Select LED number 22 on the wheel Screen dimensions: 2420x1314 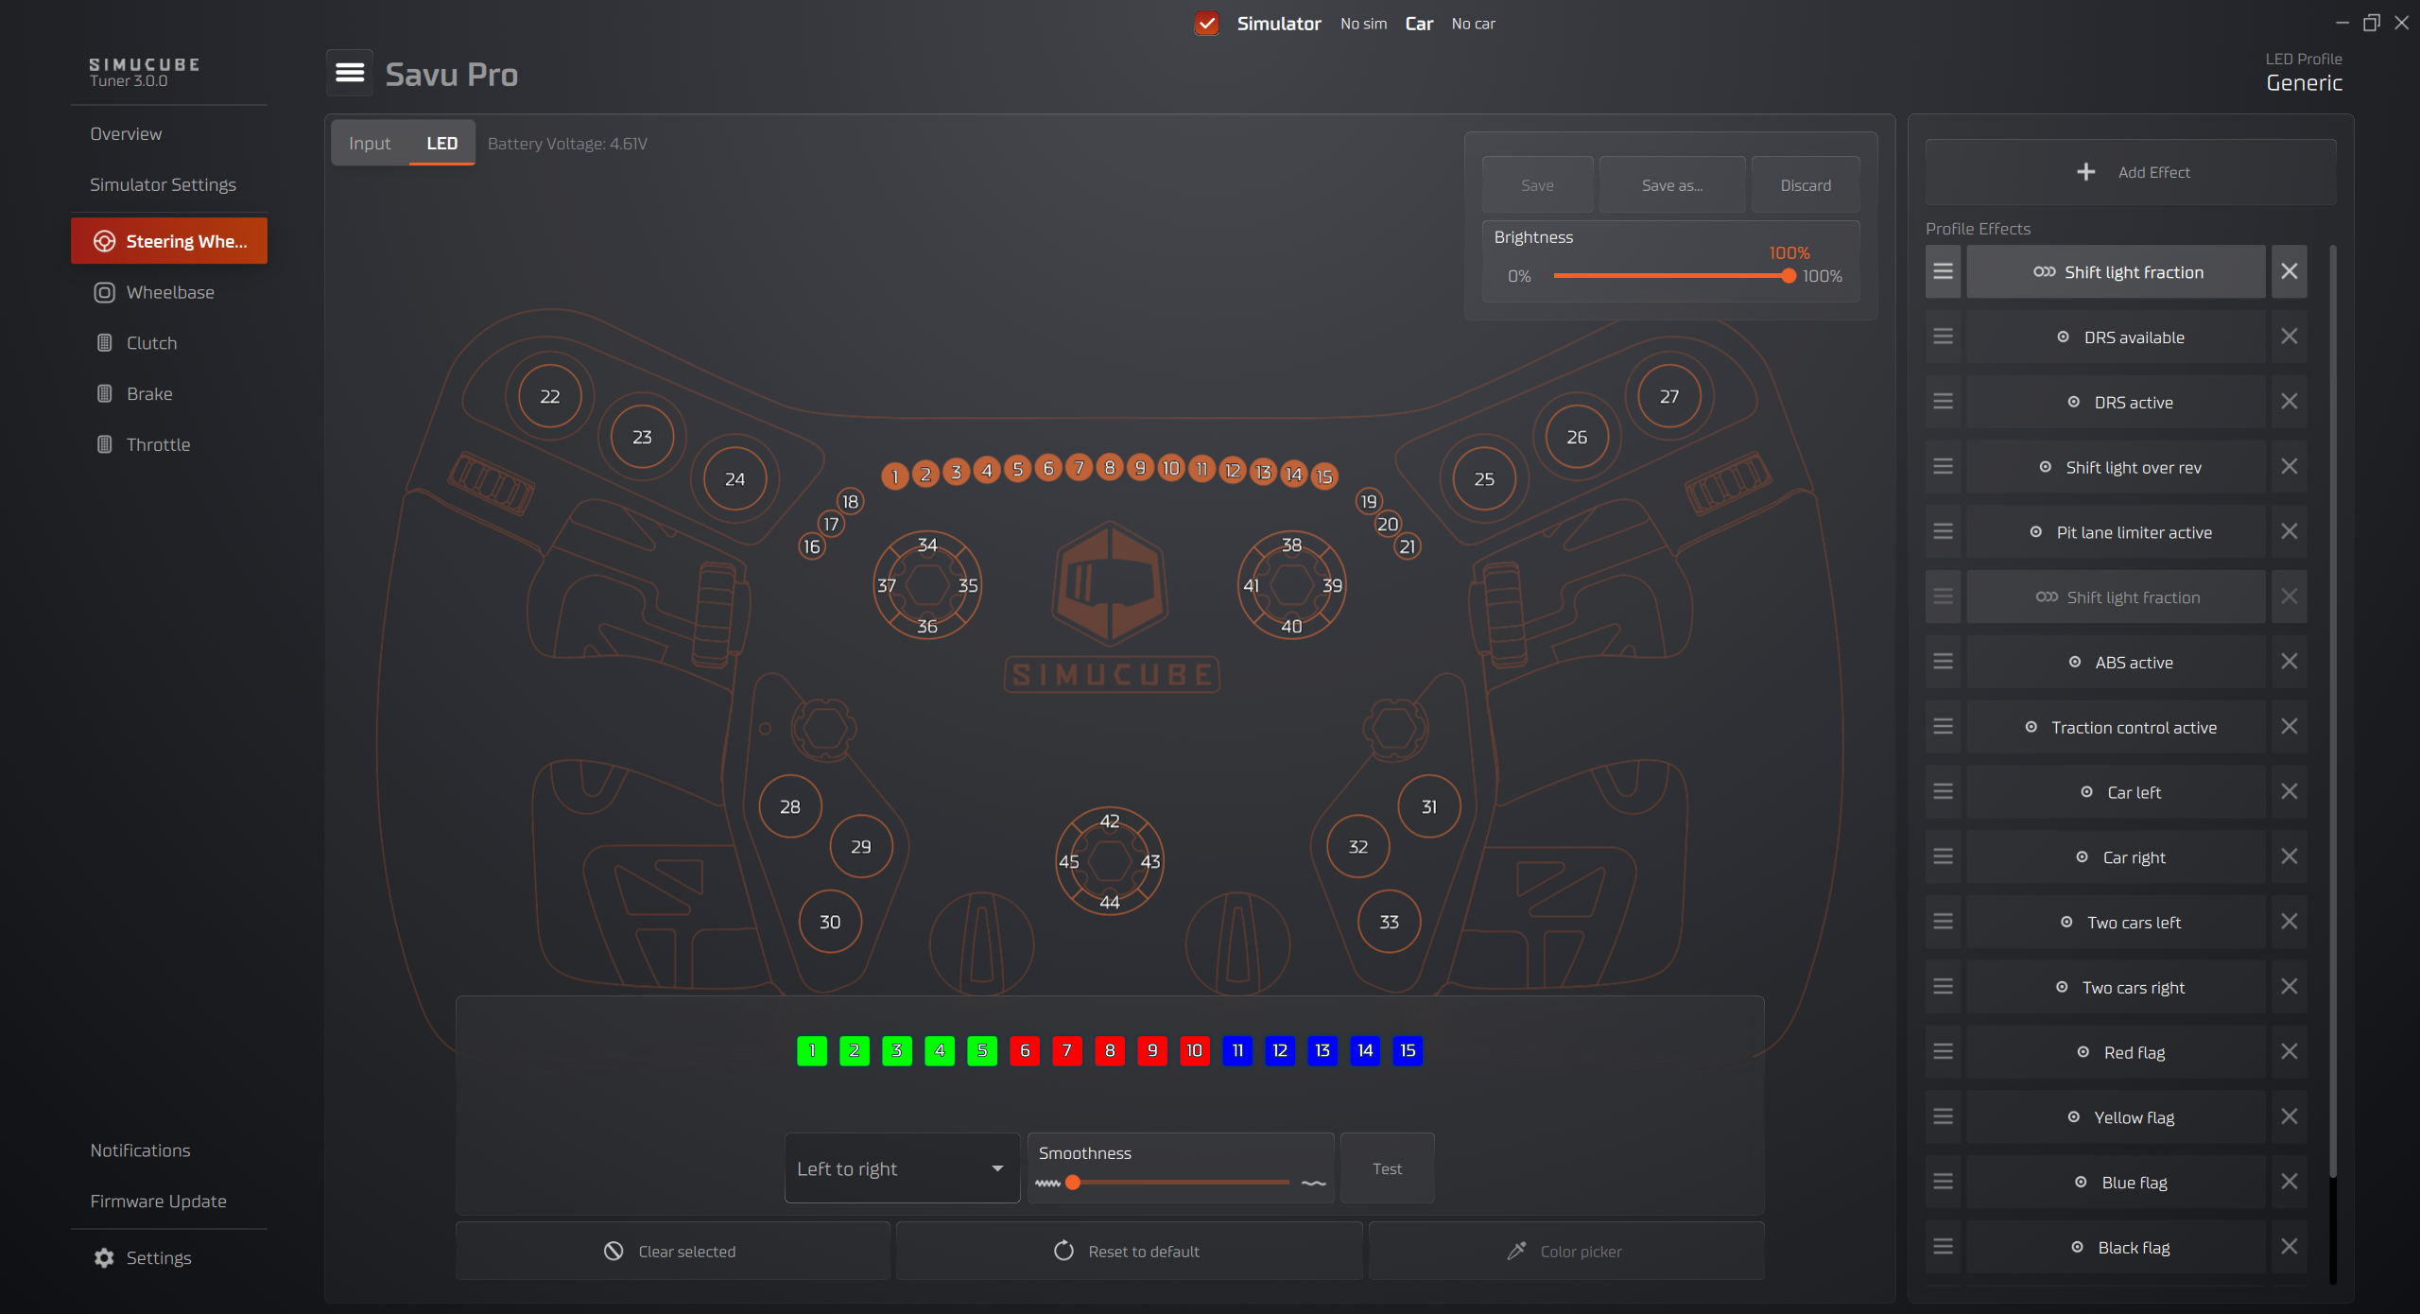tap(549, 396)
